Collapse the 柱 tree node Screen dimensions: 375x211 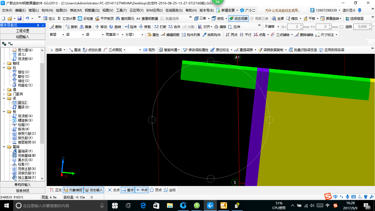click(x=4, y=68)
